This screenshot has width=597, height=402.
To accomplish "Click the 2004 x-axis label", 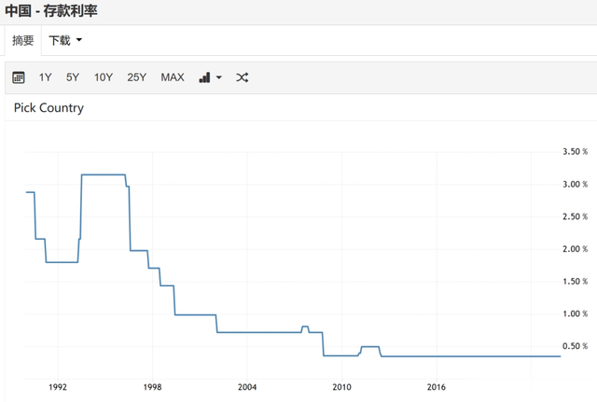I will [247, 387].
